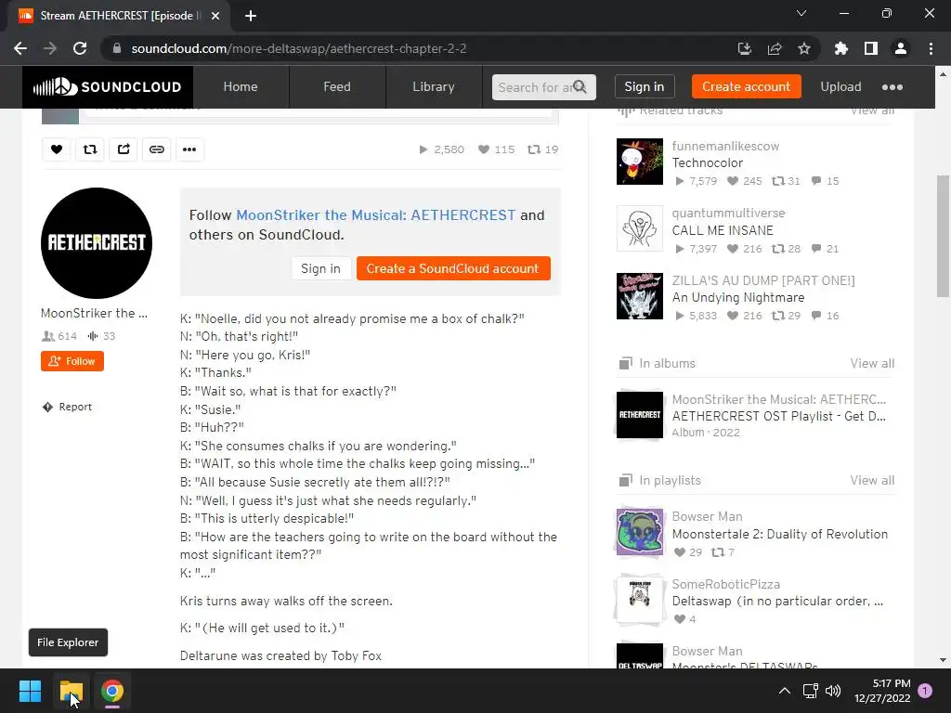Click the 115 likes count
951x713 pixels.
(496, 149)
